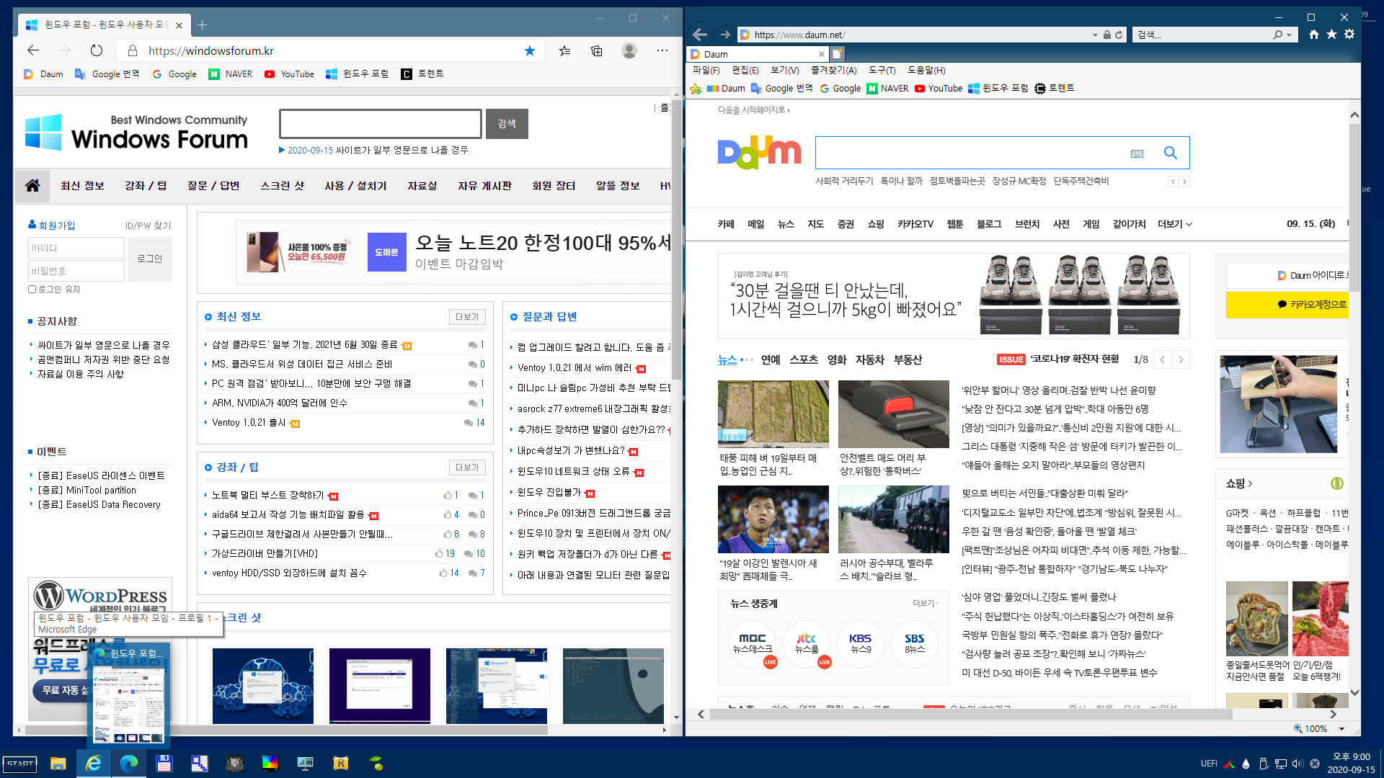1384x778 pixels.
Task: Open the Edge profile avatar
Action: pos(629,50)
